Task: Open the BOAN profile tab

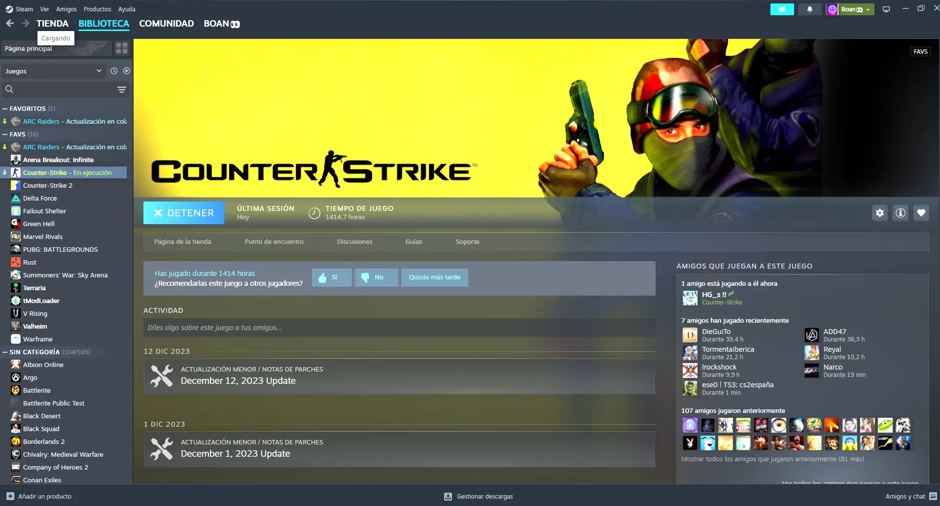Action: pyautogui.click(x=222, y=24)
